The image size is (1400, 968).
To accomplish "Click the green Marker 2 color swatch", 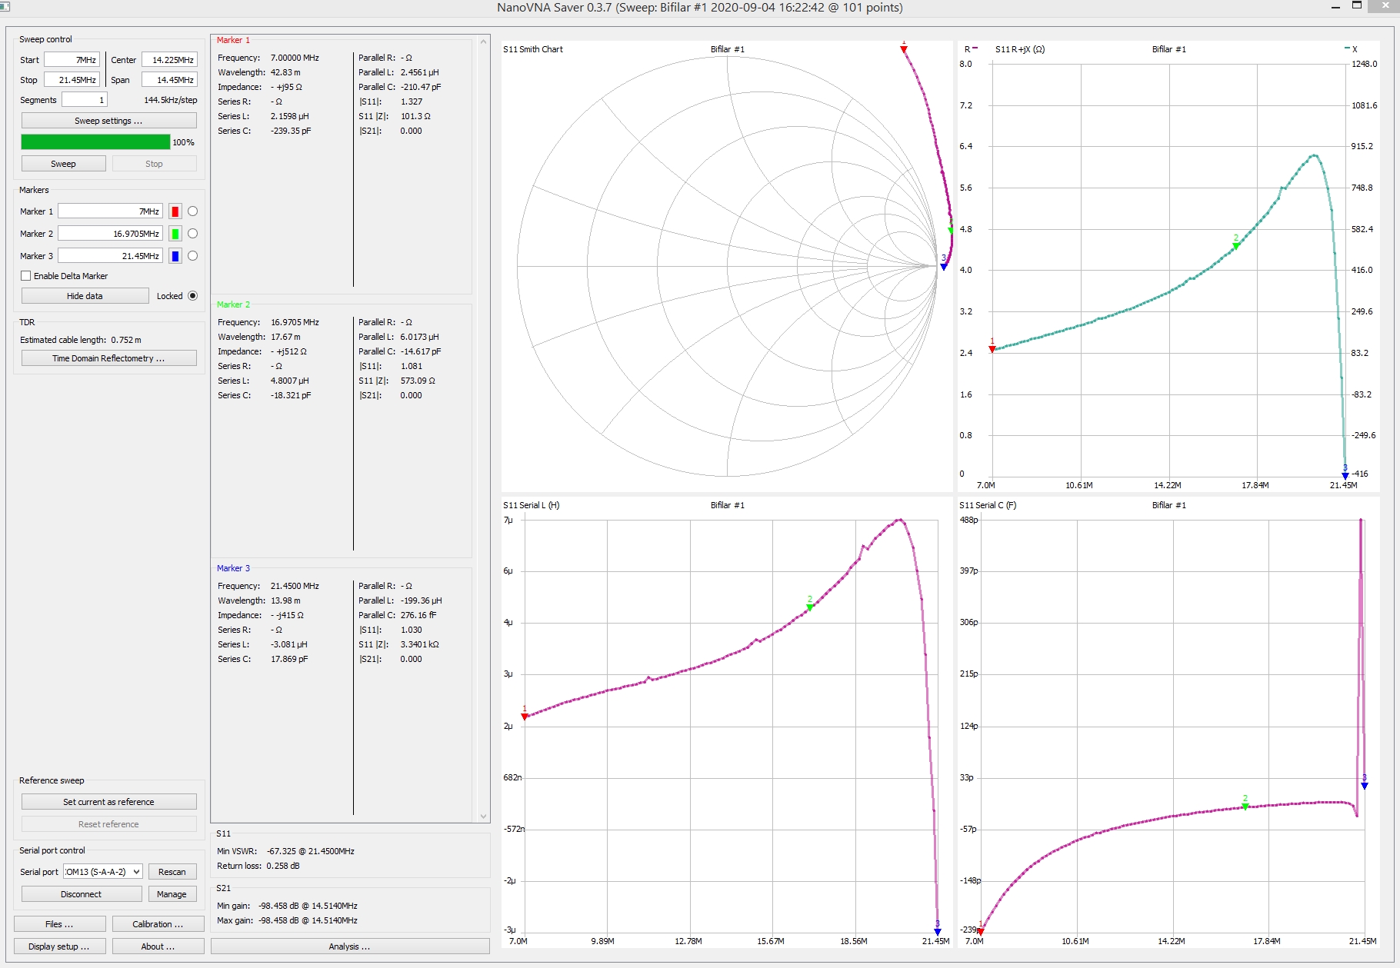I will point(175,234).
